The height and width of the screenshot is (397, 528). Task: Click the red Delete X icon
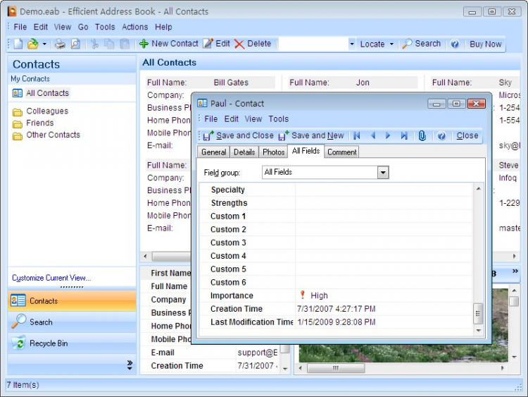(x=239, y=44)
